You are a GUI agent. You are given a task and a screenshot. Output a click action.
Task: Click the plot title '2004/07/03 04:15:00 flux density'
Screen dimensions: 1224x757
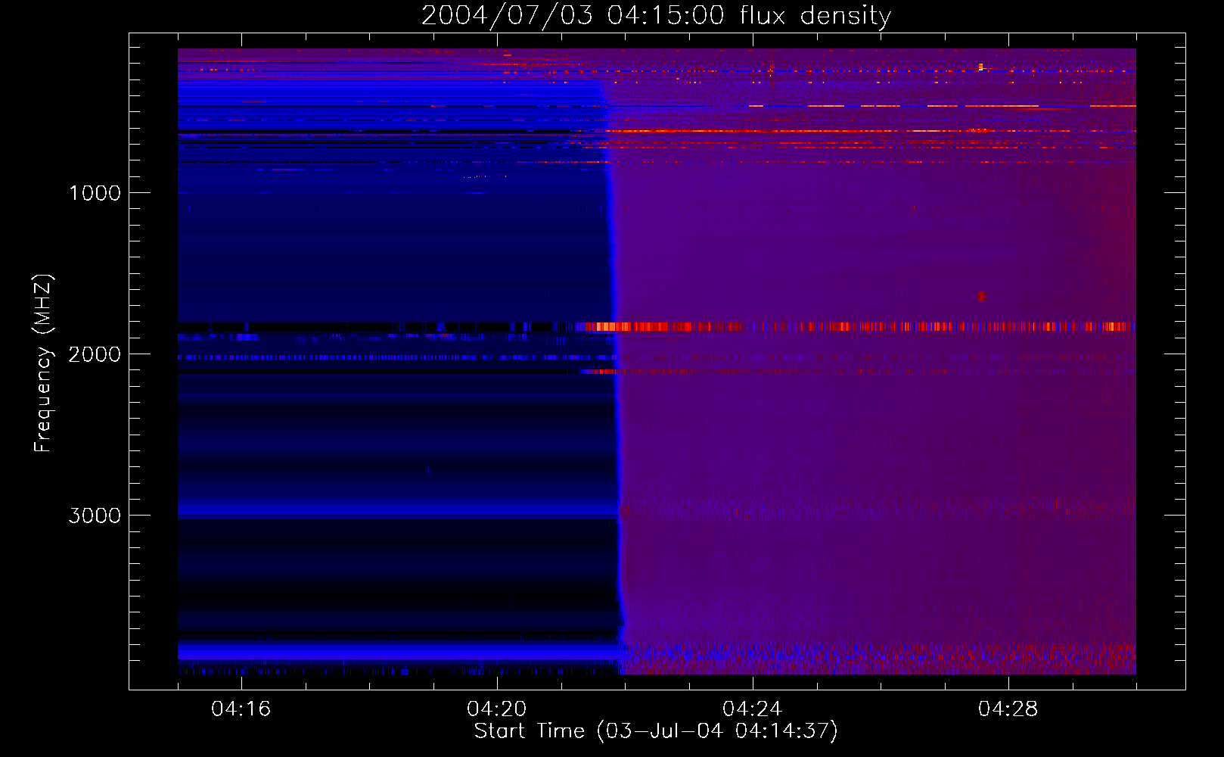656,15
